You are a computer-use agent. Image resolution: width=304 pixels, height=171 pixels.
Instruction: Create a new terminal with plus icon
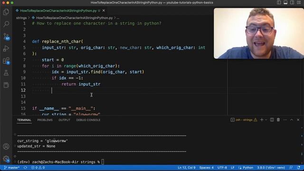[262, 120]
